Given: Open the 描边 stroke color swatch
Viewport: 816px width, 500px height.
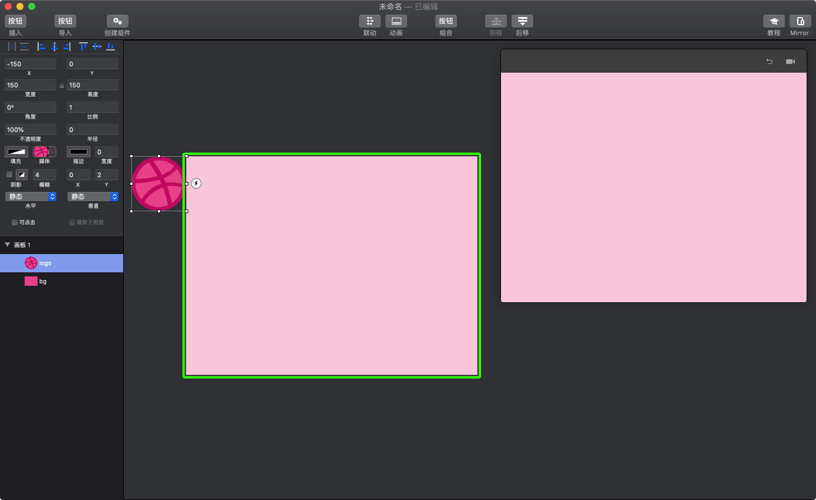Looking at the screenshot, I should 79,151.
